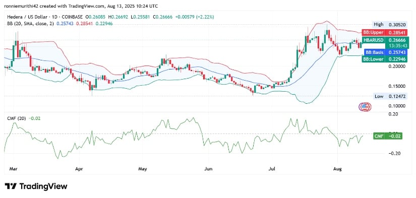Click the TradingView wordmark text
Image resolution: width=416 pixels, height=198 pixels.
43,186
